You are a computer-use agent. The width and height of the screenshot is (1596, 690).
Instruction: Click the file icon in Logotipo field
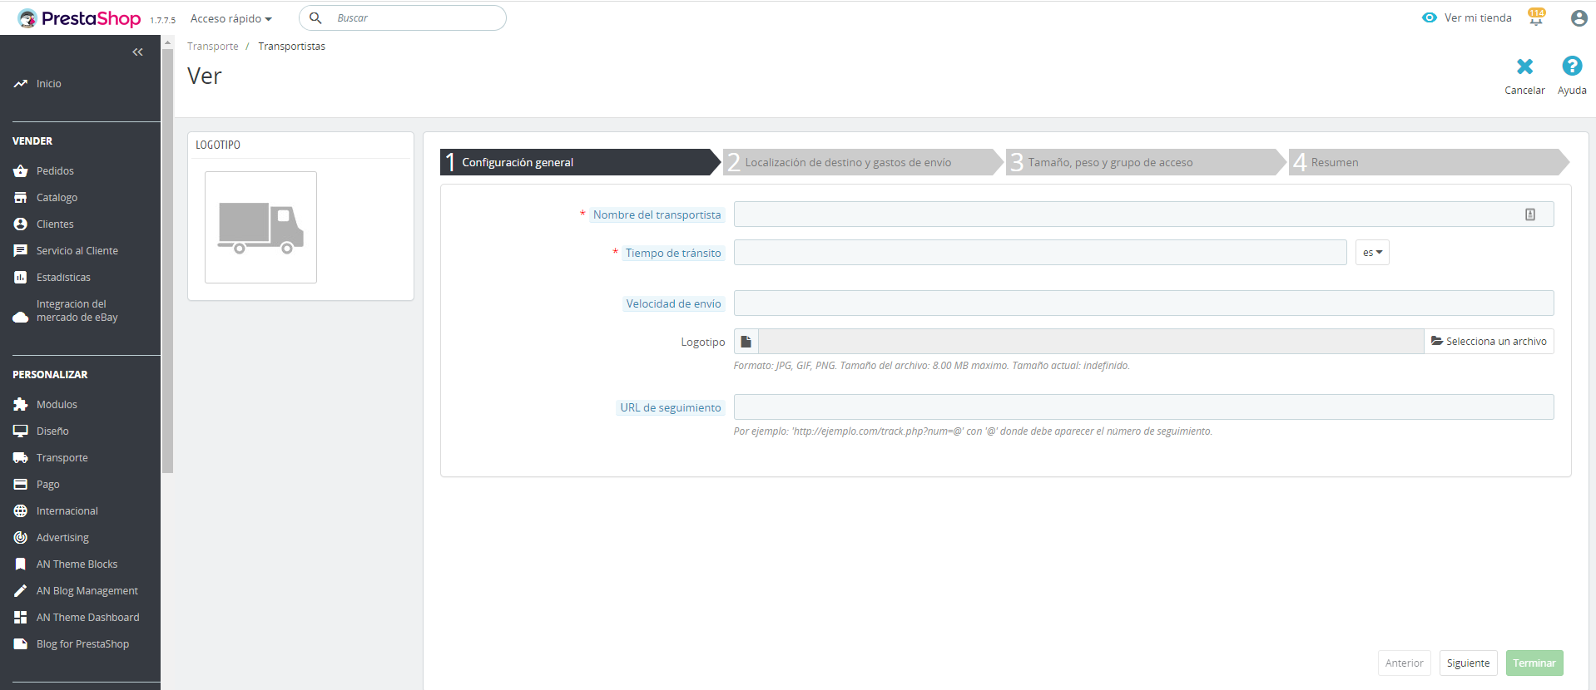point(746,342)
